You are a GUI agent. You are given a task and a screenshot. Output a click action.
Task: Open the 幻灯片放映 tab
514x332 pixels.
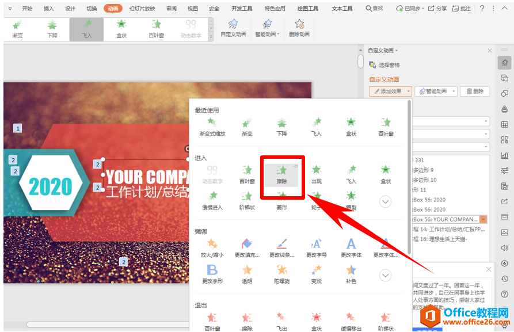[x=142, y=9]
